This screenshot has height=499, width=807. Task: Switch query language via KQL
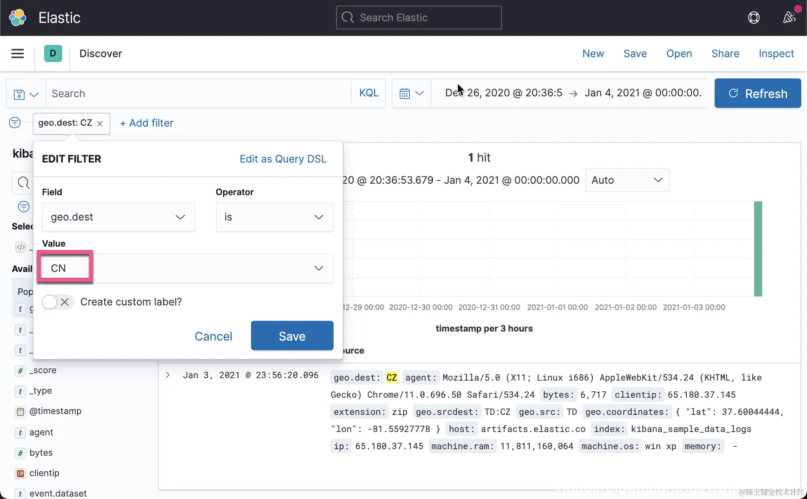click(x=368, y=93)
